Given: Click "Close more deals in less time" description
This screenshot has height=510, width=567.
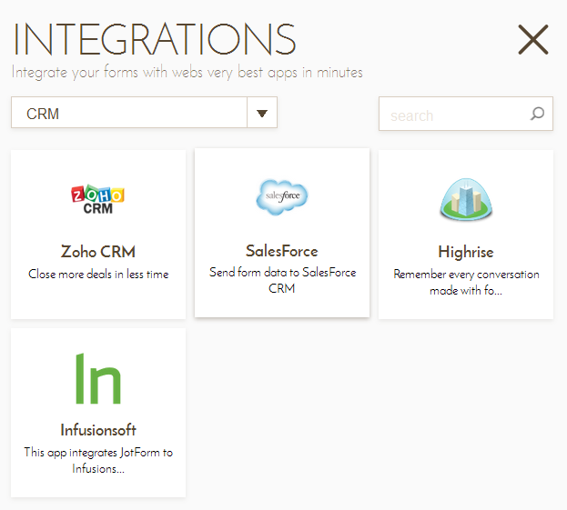Looking at the screenshot, I should point(98,274).
